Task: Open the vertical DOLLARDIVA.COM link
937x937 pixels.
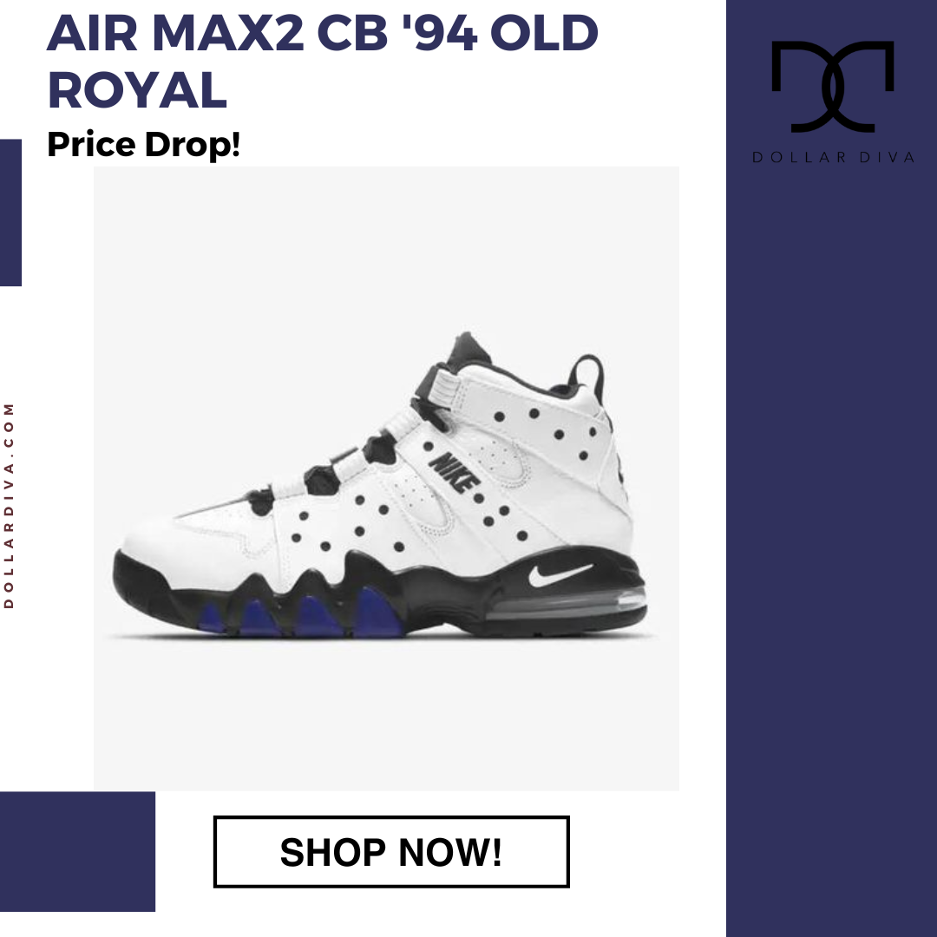Action: (9, 506)
